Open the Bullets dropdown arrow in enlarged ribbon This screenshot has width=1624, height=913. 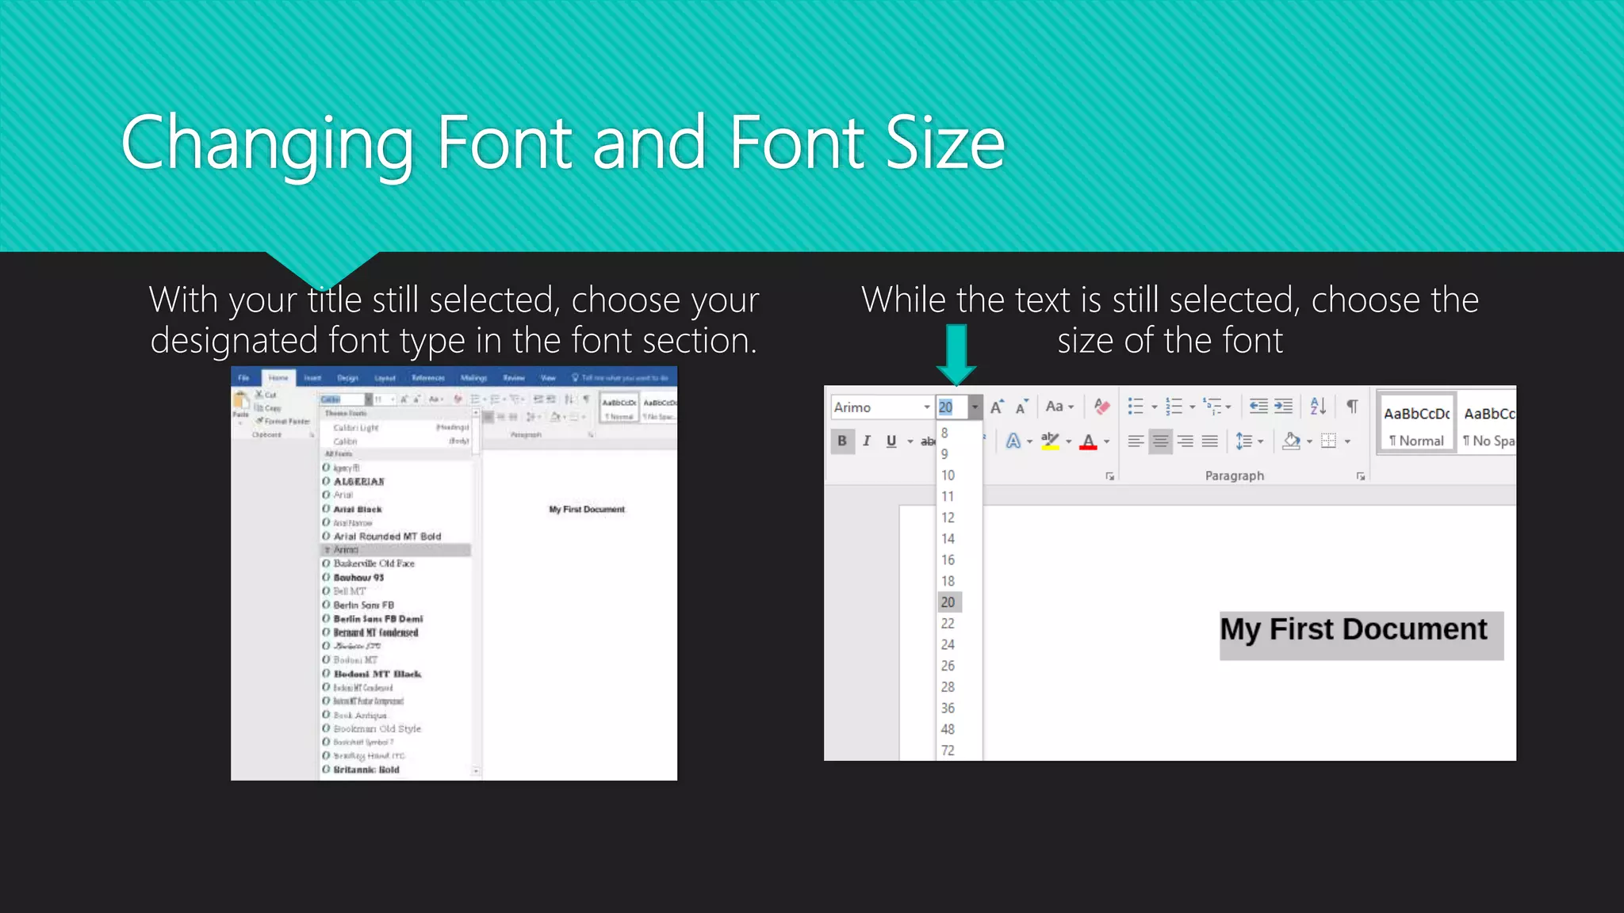(x=1155, y=407)
